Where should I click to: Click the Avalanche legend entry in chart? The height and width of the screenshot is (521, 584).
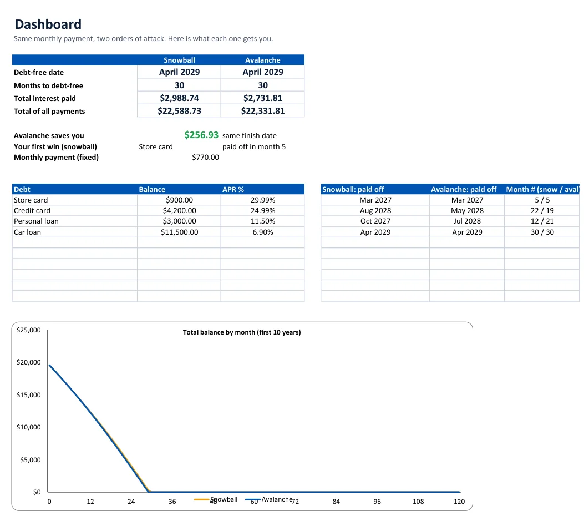coord(269,499)
